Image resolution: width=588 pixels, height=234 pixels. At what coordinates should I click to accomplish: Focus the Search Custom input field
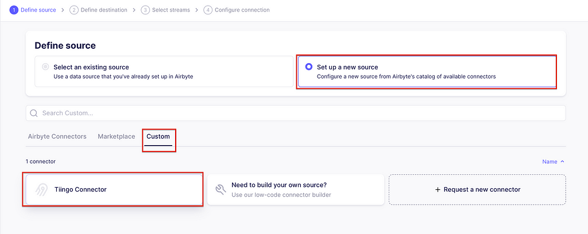[x=296, y=113]
